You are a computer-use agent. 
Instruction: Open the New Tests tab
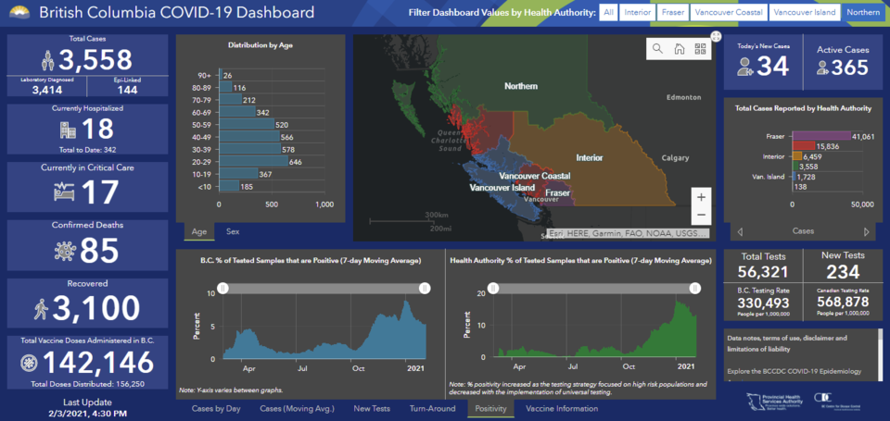372,409
